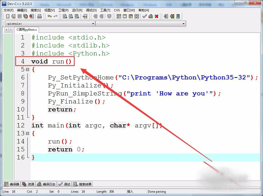
Task: Click the Find in files icon
Action: (x=77, y=16)
